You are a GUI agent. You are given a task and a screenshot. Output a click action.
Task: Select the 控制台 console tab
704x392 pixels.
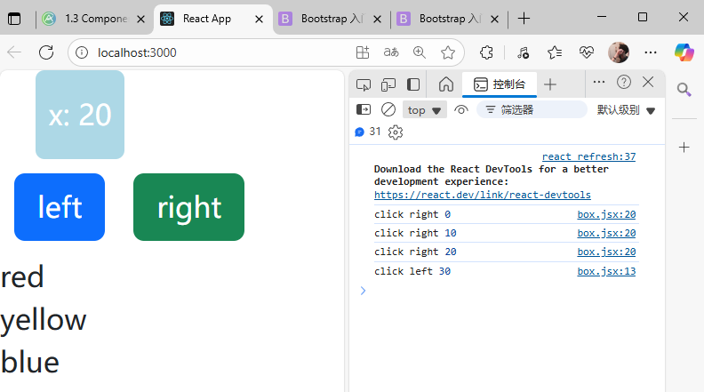point(500,84)
